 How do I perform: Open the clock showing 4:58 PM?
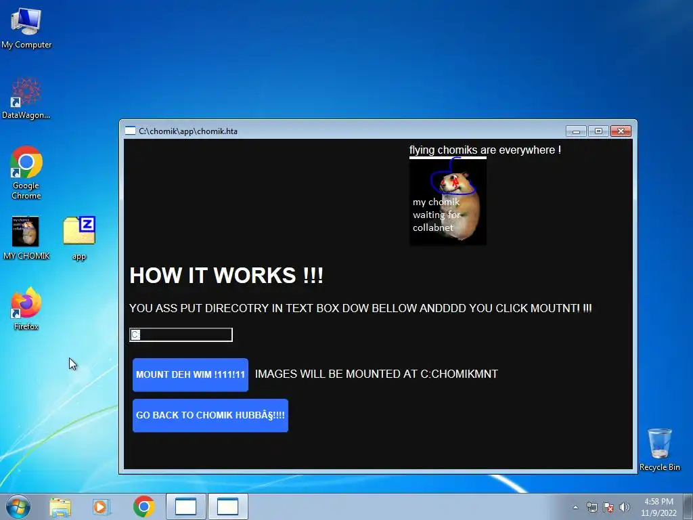658,507
